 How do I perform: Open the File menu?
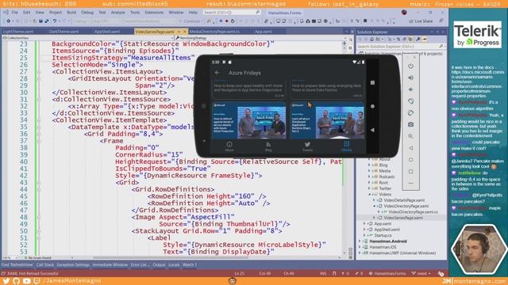[x=14, y=13]
